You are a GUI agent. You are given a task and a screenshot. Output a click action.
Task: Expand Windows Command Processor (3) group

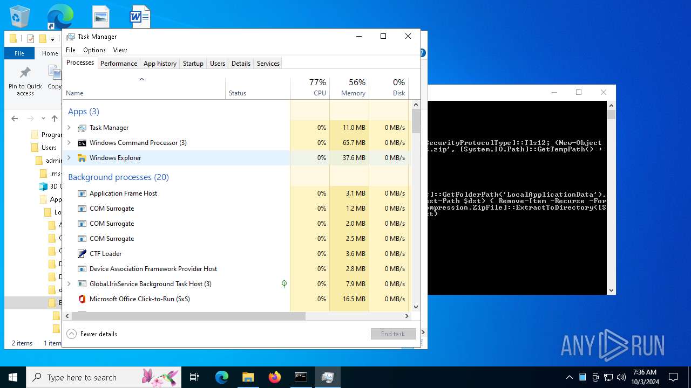pos(69,143)
